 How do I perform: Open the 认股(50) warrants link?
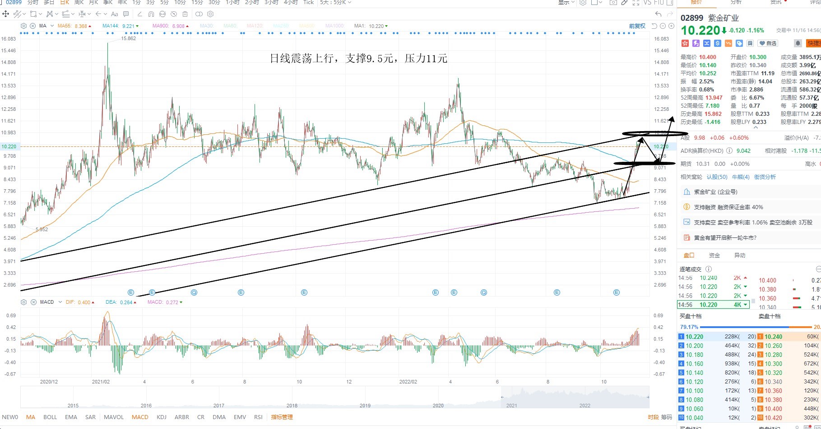click(717, 177)
